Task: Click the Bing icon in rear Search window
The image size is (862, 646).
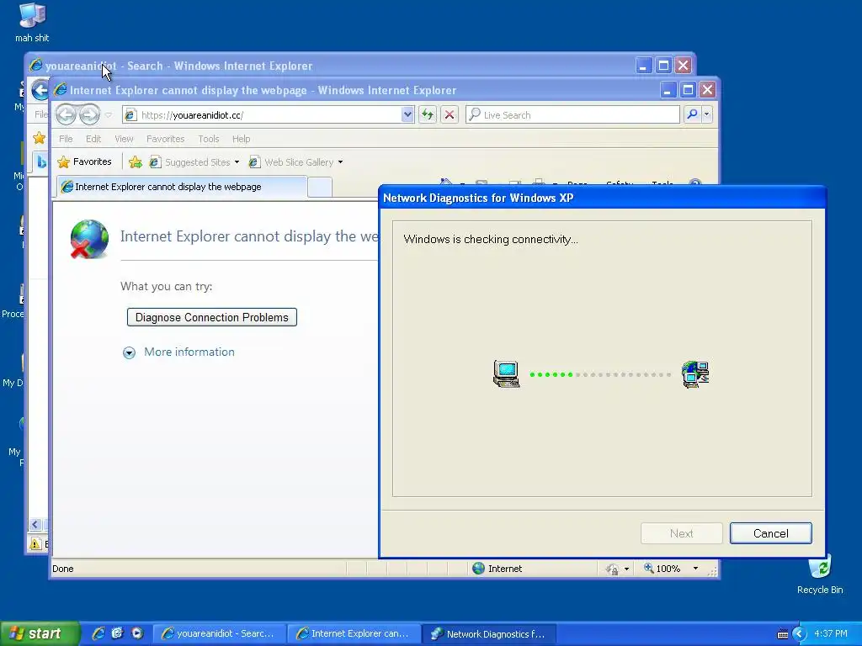Action: pos(42,162)
